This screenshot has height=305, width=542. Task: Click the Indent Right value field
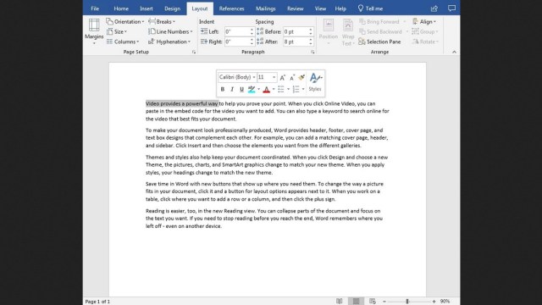click(237, 42)
